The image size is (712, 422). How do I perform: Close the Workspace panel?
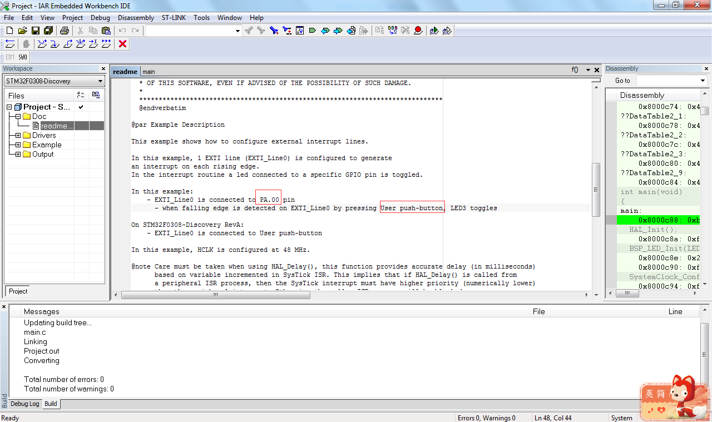coord(103,68)
